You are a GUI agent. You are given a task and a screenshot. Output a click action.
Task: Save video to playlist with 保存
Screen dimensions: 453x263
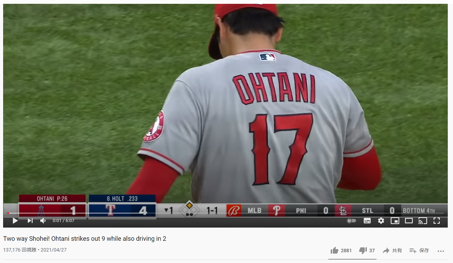[x=419, y=250]
